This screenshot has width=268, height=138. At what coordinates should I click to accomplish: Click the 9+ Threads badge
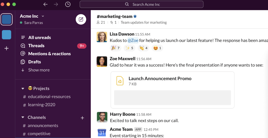pos(82,46)
